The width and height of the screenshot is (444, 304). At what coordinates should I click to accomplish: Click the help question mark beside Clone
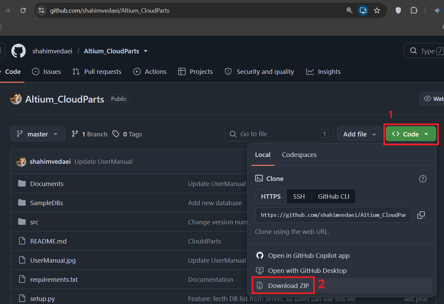click(423, 179)
